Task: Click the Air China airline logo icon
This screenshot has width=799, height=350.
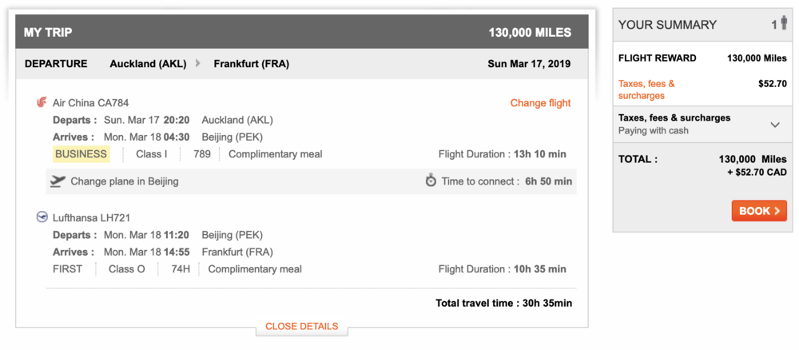Action: pos(42,102)
